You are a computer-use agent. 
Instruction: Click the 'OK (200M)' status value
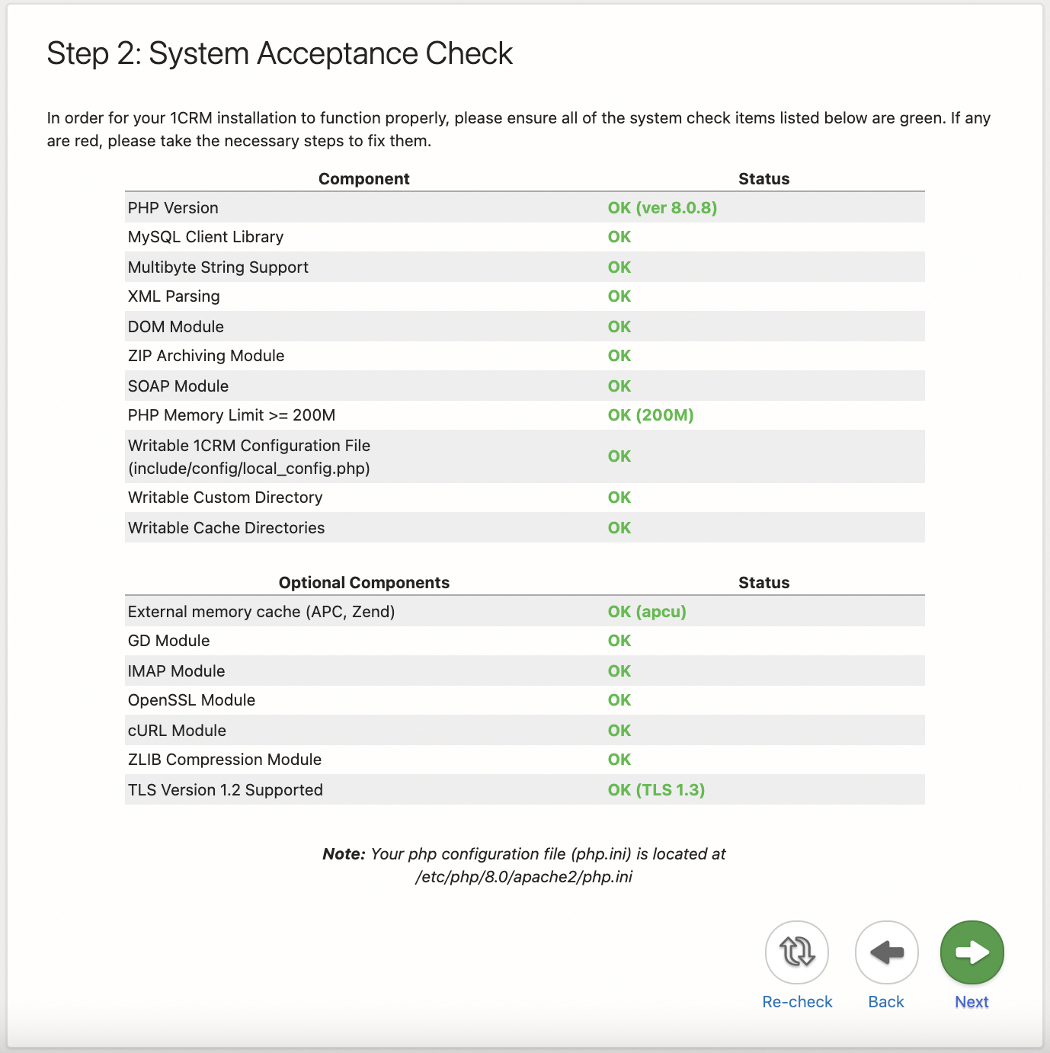651,415
